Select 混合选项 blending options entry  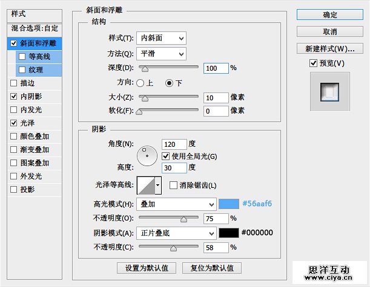34,28
